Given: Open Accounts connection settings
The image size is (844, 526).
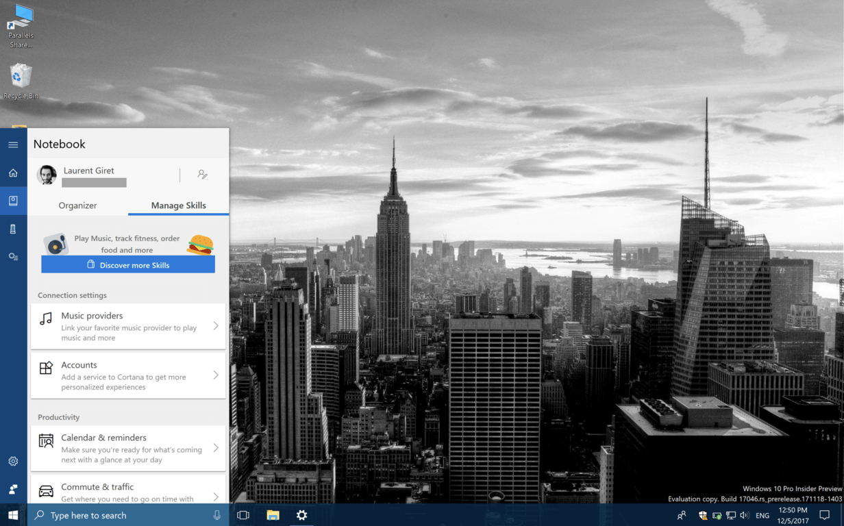Looking at the screenshot, I should pos(128,376).
